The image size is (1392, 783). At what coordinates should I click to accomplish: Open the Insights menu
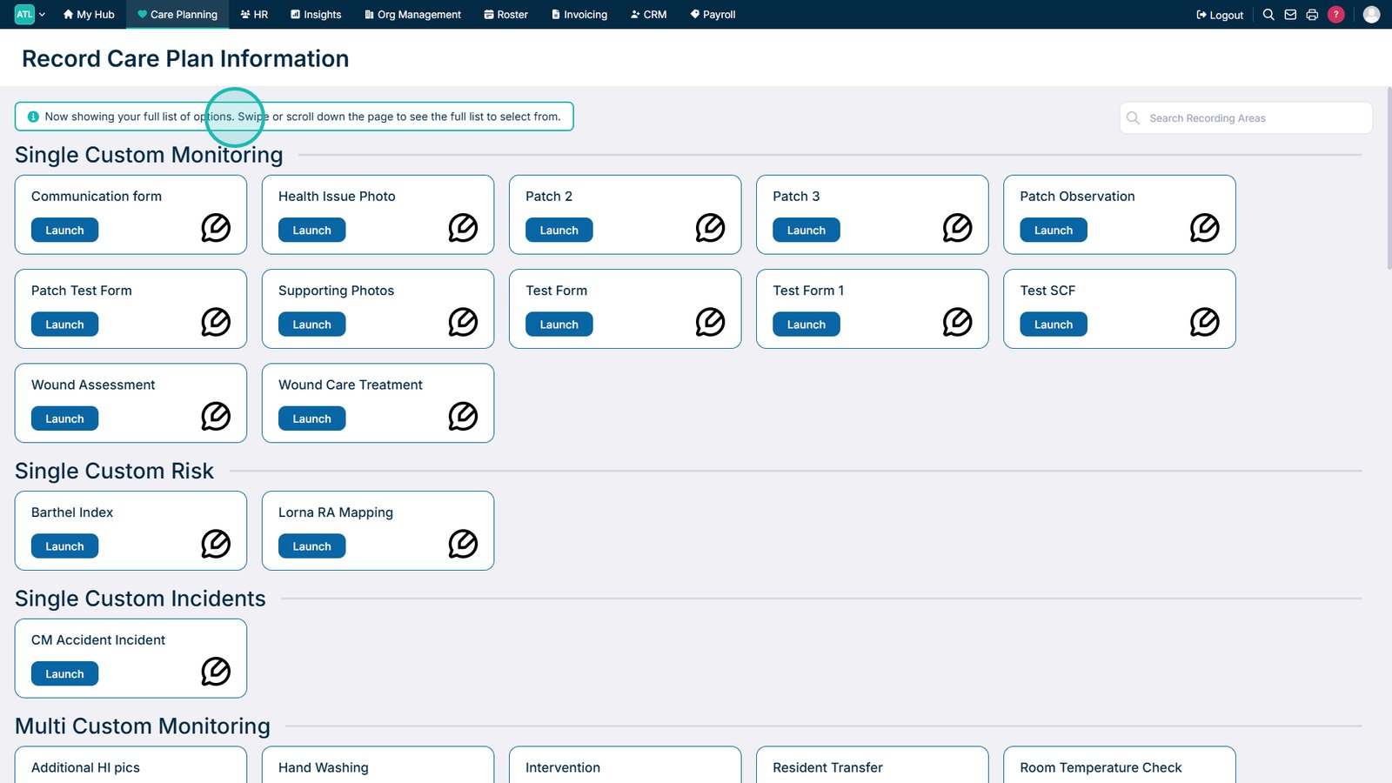(x=316, y=15)
